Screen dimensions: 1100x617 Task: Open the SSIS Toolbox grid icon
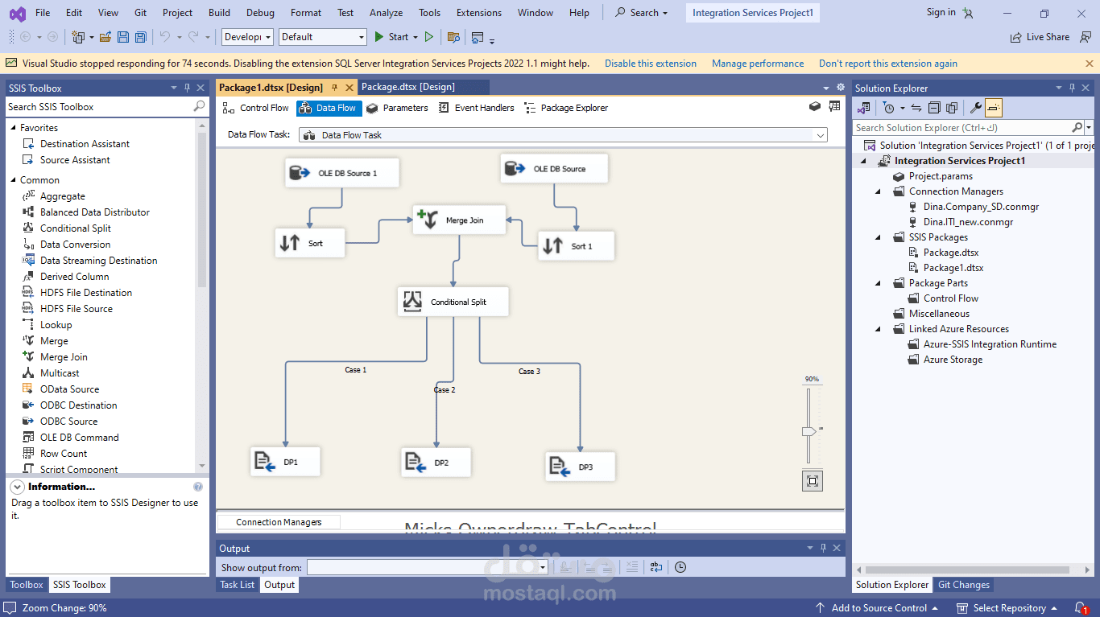click(835, 106)
